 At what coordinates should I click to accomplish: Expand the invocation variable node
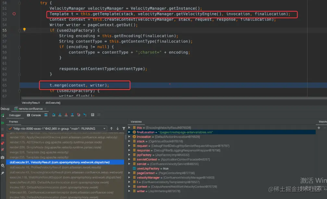pyautogui.click(x=129, y=137)
